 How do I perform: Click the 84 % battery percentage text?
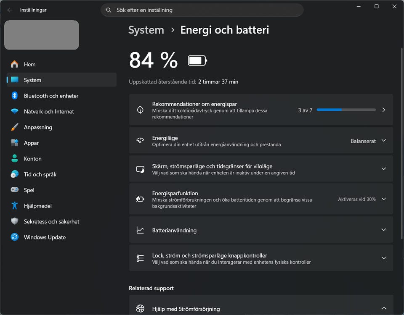pyautogui.click(x=153, y=60)
